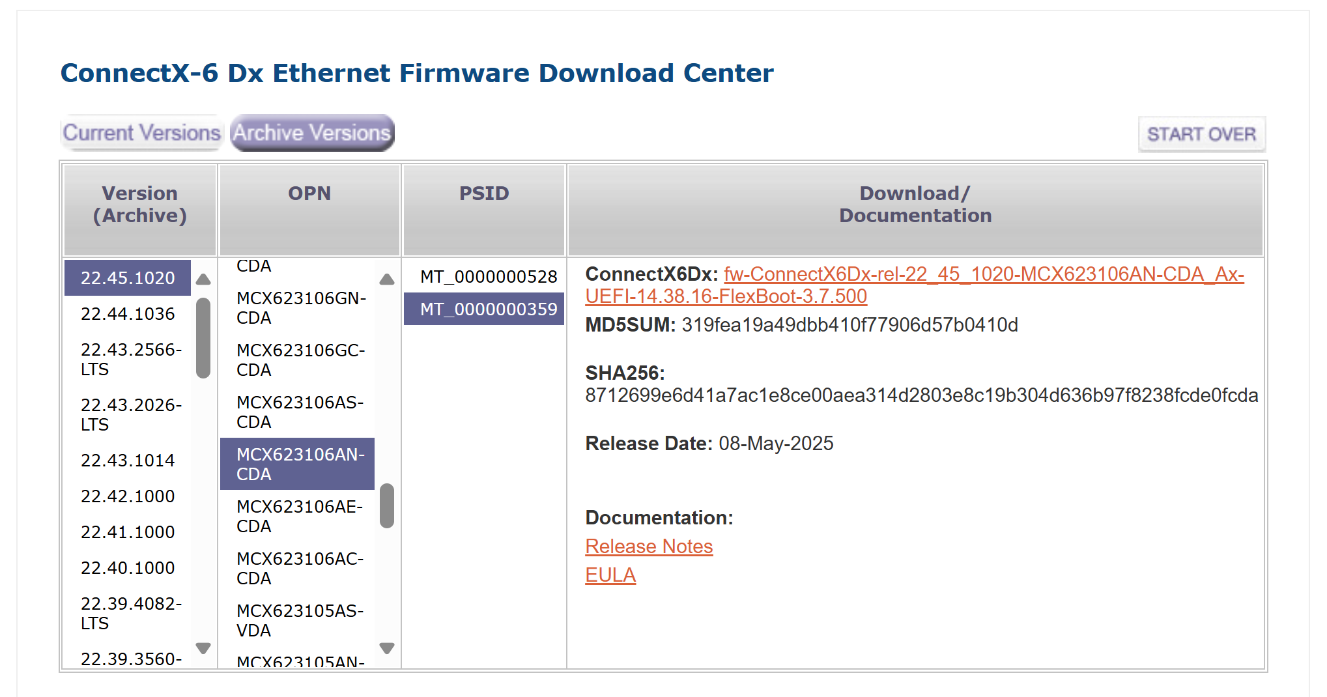This screenshot has width=1327, height=697.
Task: Open the Release Notes link
Action: 649,547
